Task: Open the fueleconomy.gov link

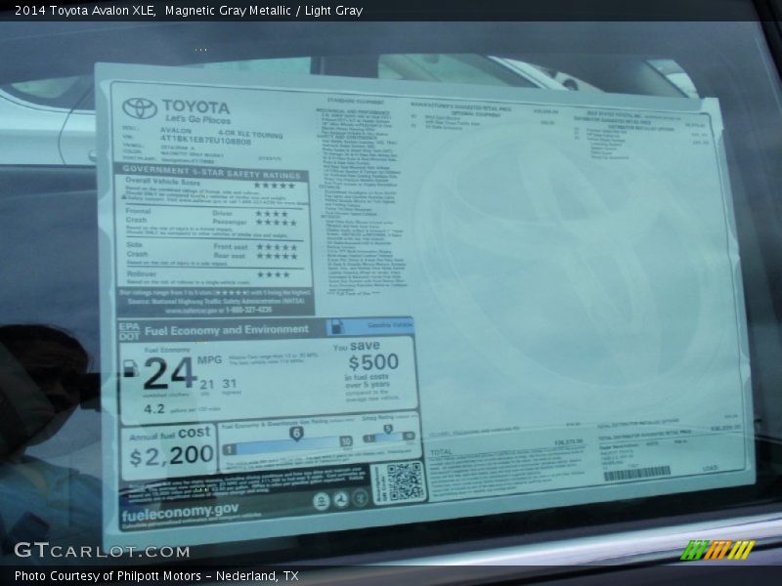Action: click(x=180, y=508)
